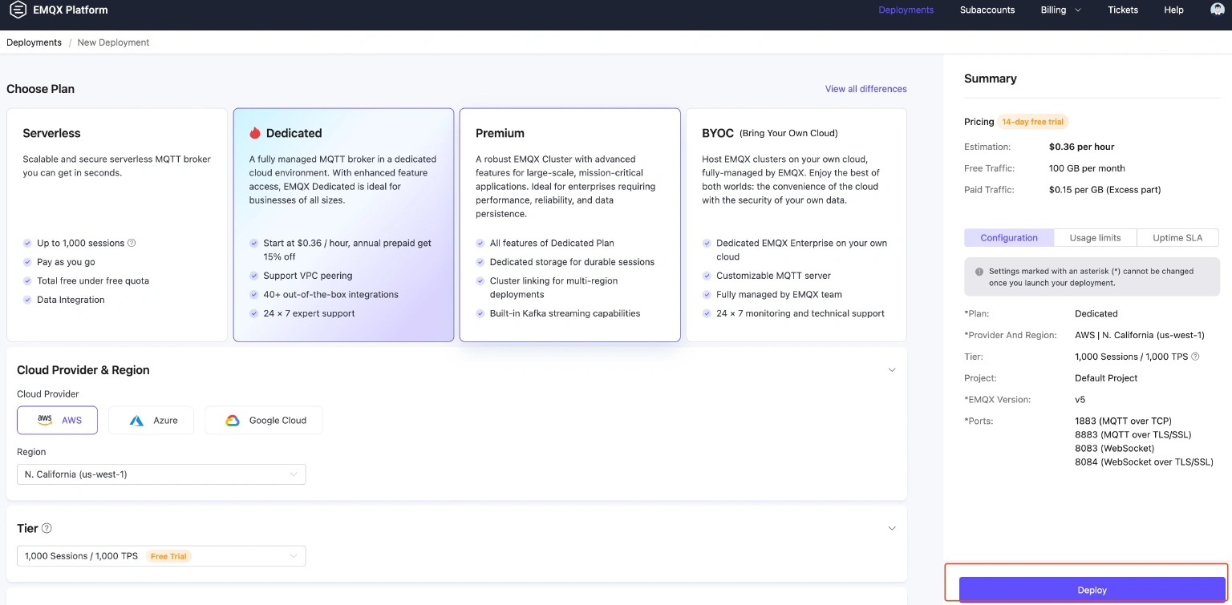Select Azure as cloud provider
1232x605 pixels.
151,420
